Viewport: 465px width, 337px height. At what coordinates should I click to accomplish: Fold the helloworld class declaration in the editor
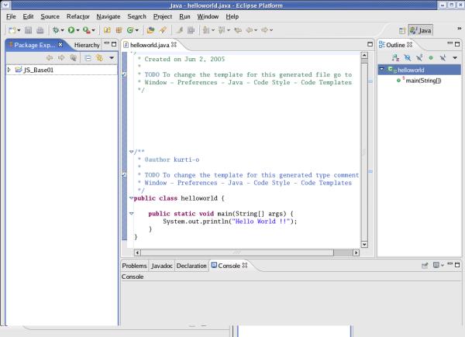(131, 198)
